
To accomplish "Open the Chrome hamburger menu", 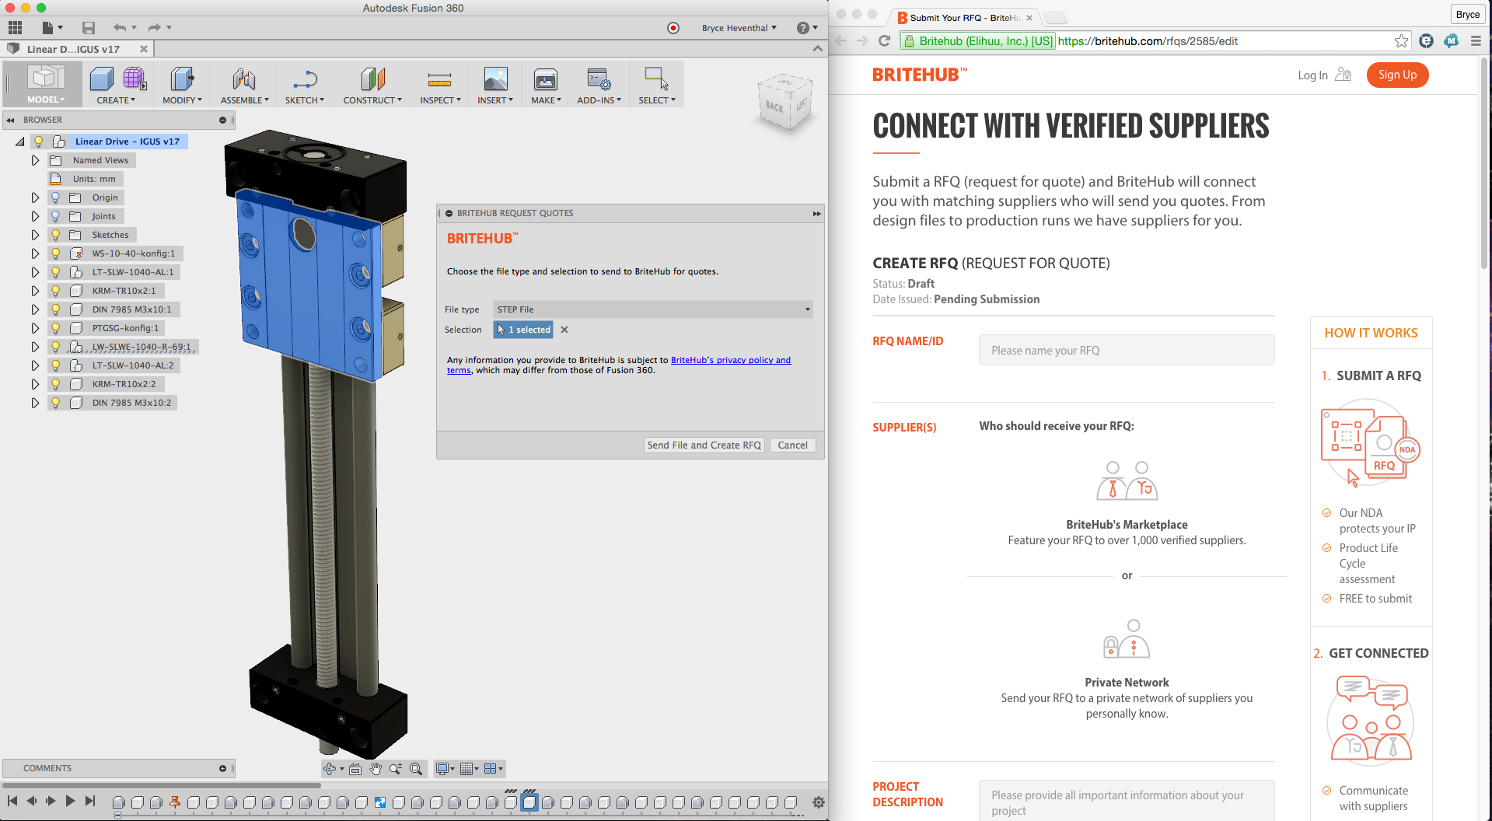I will 1476,41.
